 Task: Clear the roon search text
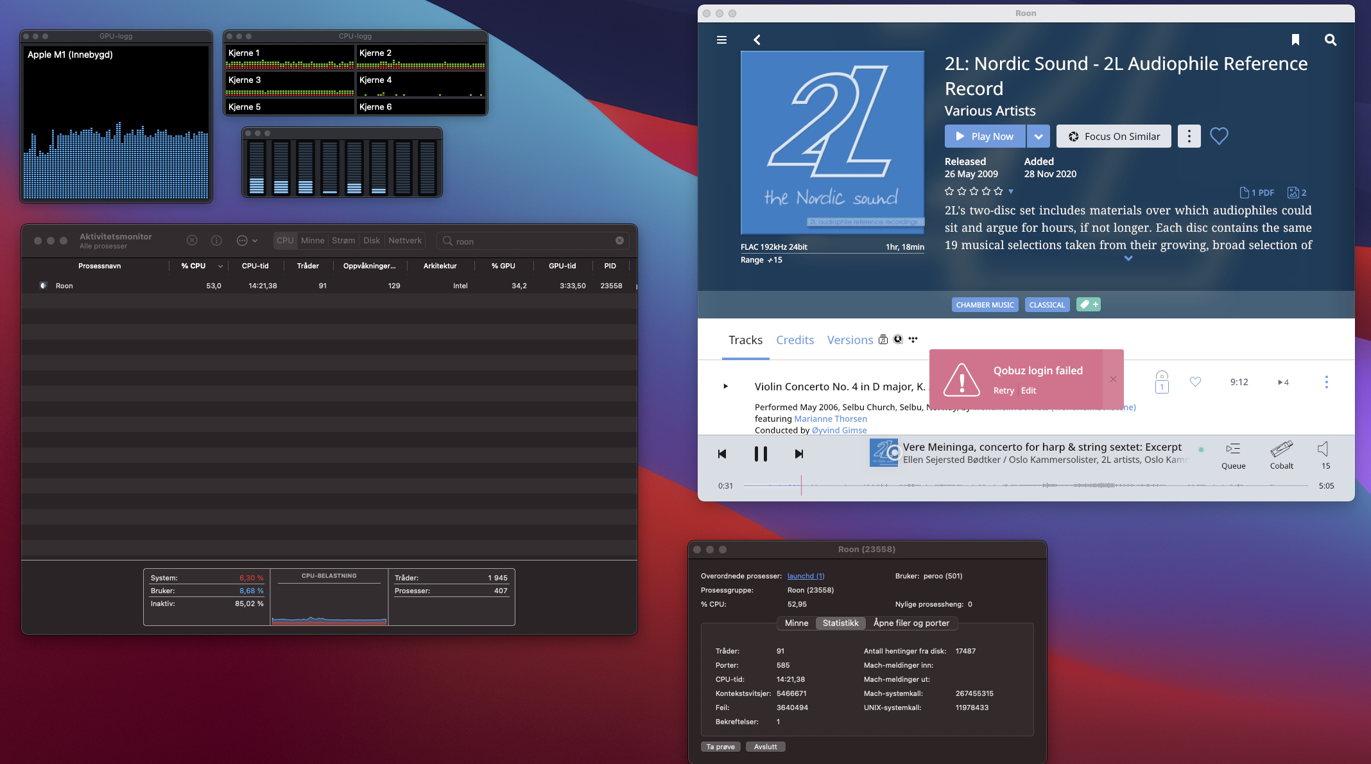(x=619, y=241)
